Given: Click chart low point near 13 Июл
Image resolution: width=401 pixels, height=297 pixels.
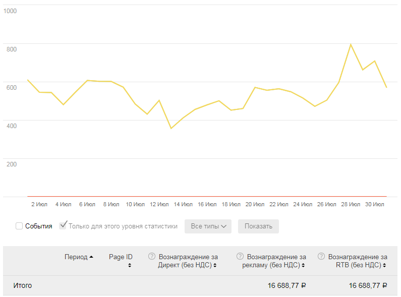Looking at the screenshot, I should 171,129.
